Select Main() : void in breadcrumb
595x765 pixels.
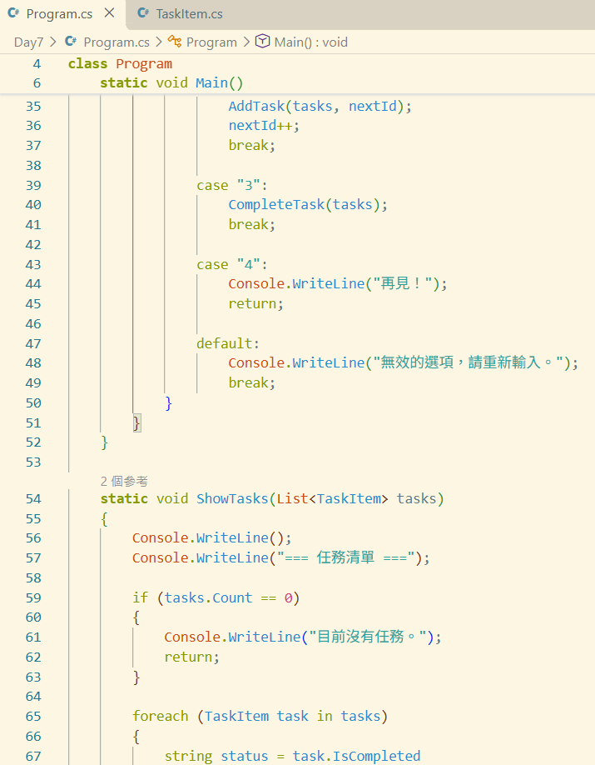pos(311,42)
